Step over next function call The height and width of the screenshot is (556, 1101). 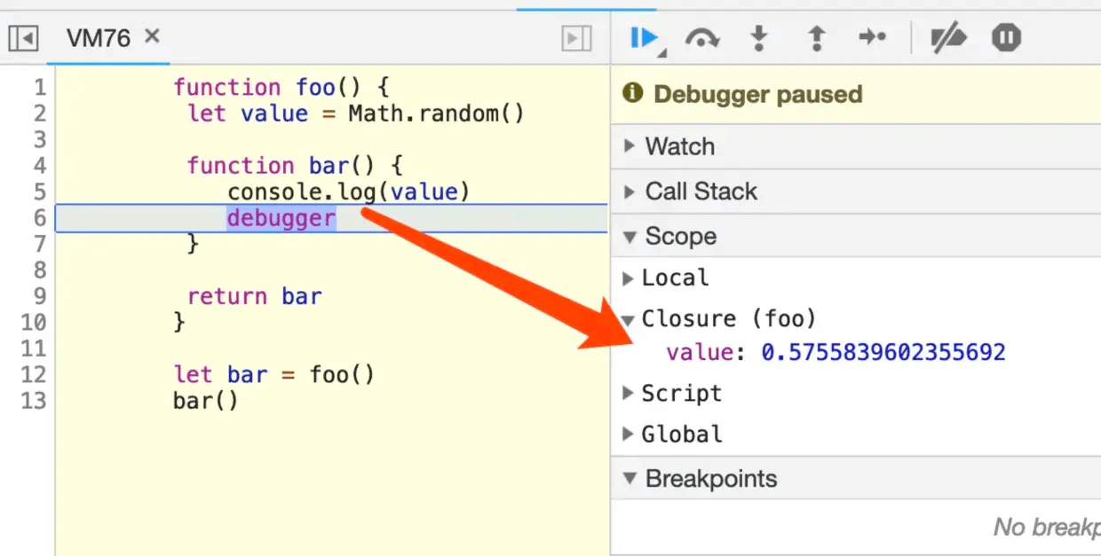coord(701,38)
